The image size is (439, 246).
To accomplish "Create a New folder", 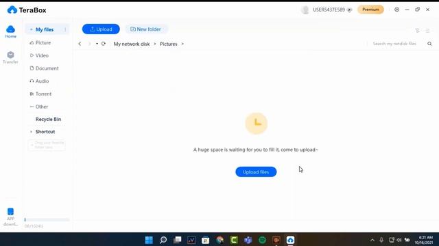I will click(145, 29).
